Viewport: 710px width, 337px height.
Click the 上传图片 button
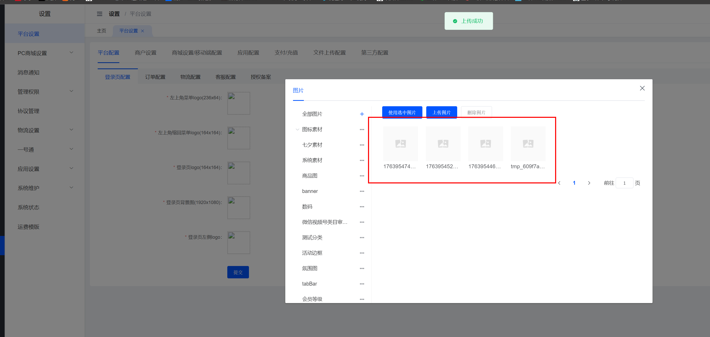pos(441,112)
